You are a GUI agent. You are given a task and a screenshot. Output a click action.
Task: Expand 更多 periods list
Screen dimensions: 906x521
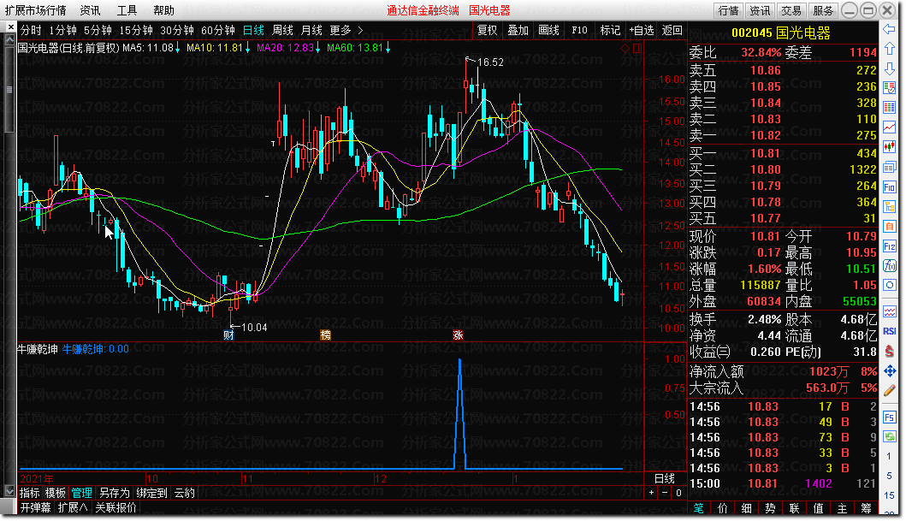click(x=346, y=31)
